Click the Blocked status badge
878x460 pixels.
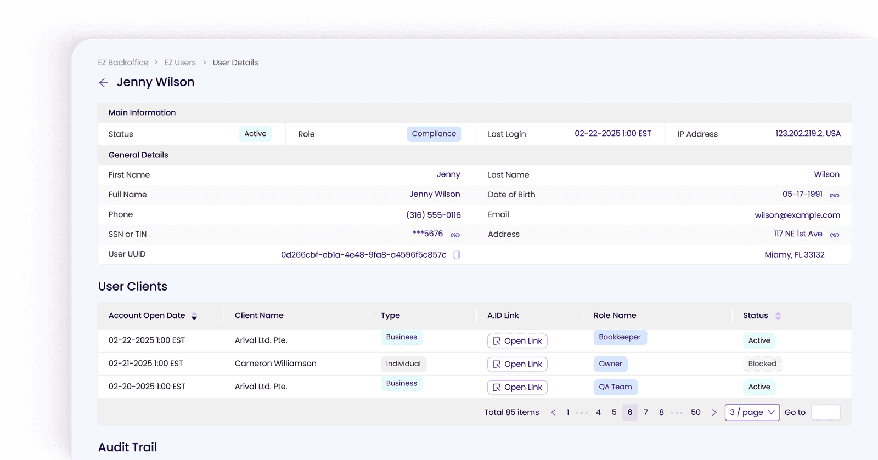[762, 364]
